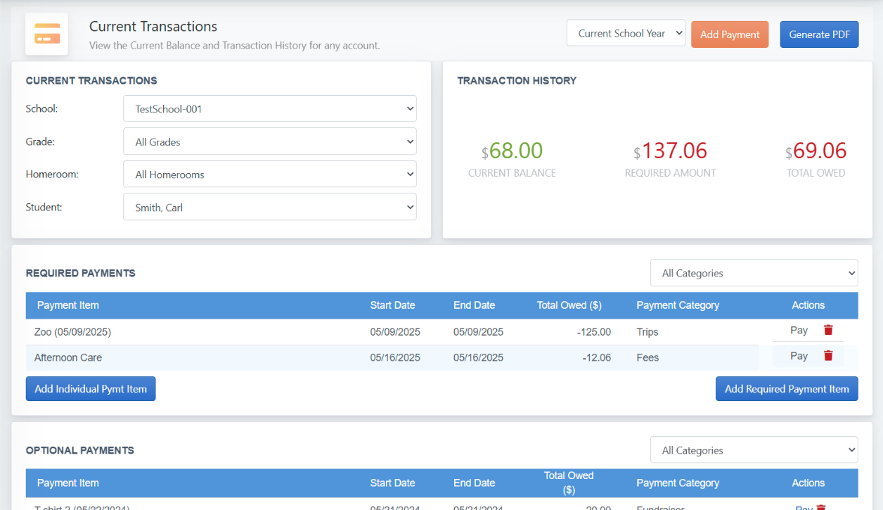Open the Student dropdown showing Smith, Carl
The image size is (883, 510).
tap(270, 206)
